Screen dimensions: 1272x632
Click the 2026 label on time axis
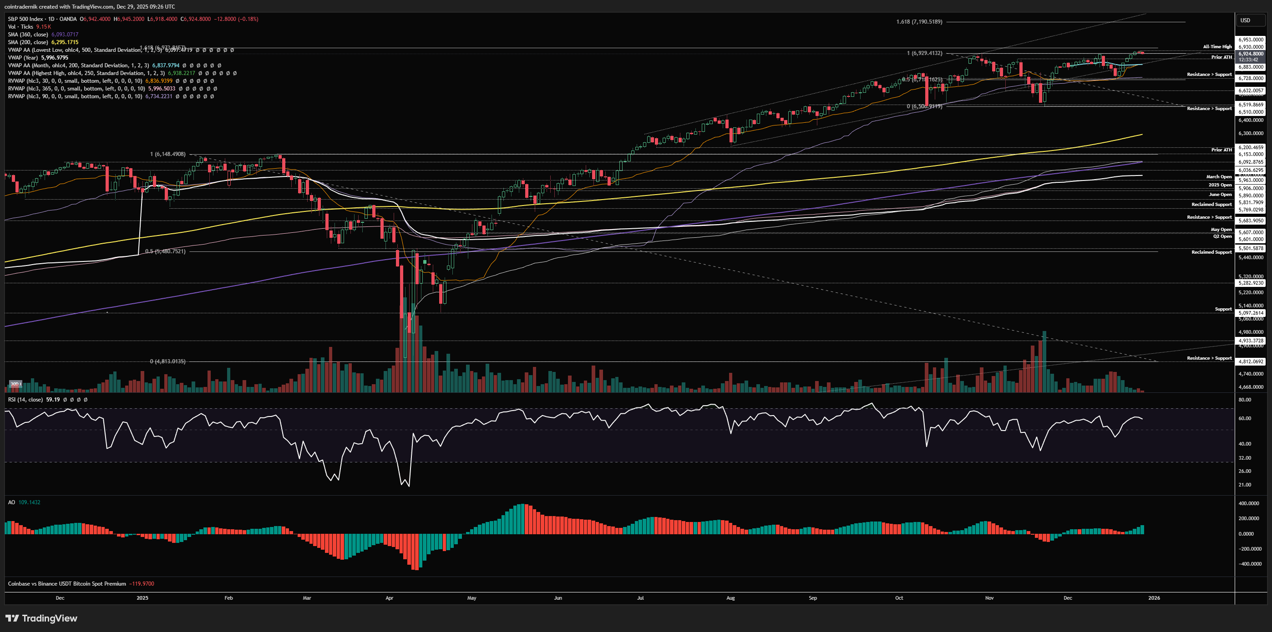point(1154,598)
